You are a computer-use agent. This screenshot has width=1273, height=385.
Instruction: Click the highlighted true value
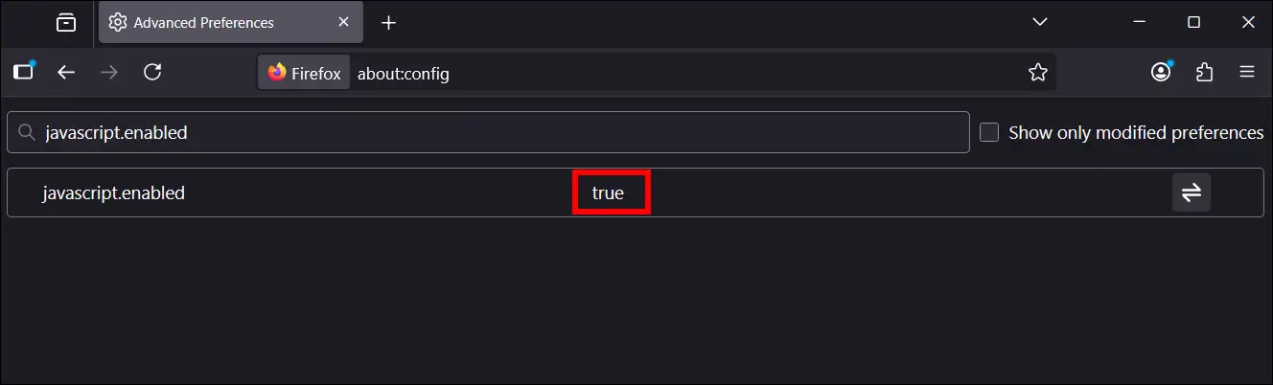(609, 193)
